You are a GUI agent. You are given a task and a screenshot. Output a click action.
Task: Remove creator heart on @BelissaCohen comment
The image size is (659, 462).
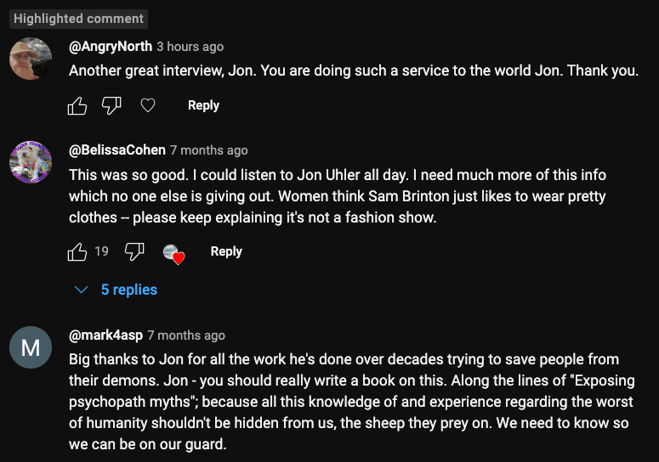click(173, 252)
